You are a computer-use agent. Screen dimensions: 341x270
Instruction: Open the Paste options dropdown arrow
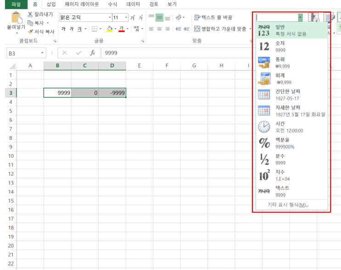pos(17,33)
